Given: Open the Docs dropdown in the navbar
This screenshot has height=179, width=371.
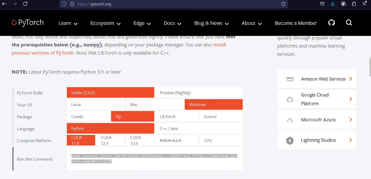Looking at the screenshot, I should click(x=172, y=23).
